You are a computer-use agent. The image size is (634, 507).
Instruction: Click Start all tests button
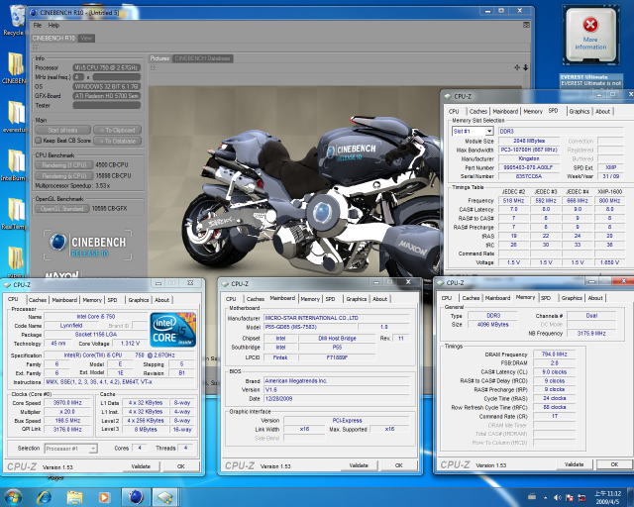pyautogui.click(x=62, y=130)
